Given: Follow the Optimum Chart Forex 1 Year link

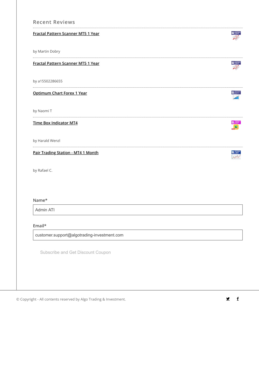Looking at the screenshot, I should pos(60,93).
